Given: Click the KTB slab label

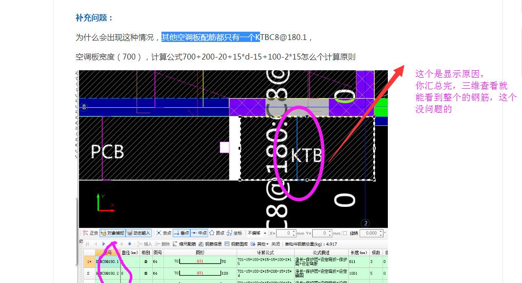Looking at the screenshot, I should click(x=306, y=156).
